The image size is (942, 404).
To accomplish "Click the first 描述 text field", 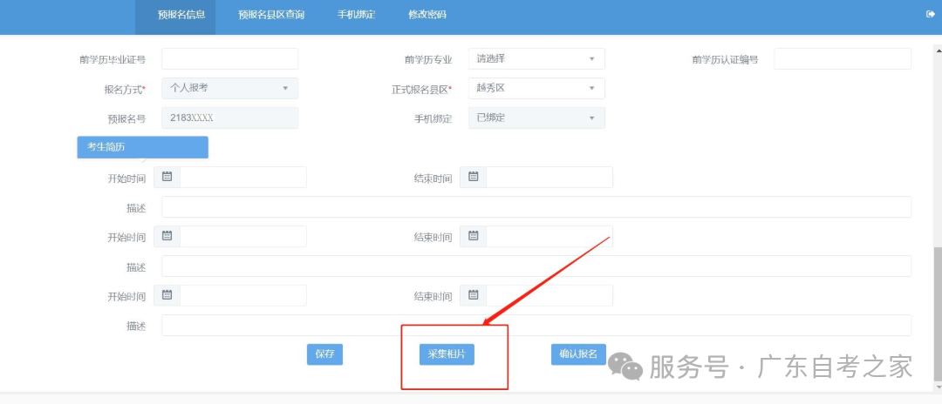I will tap(536, 207).
